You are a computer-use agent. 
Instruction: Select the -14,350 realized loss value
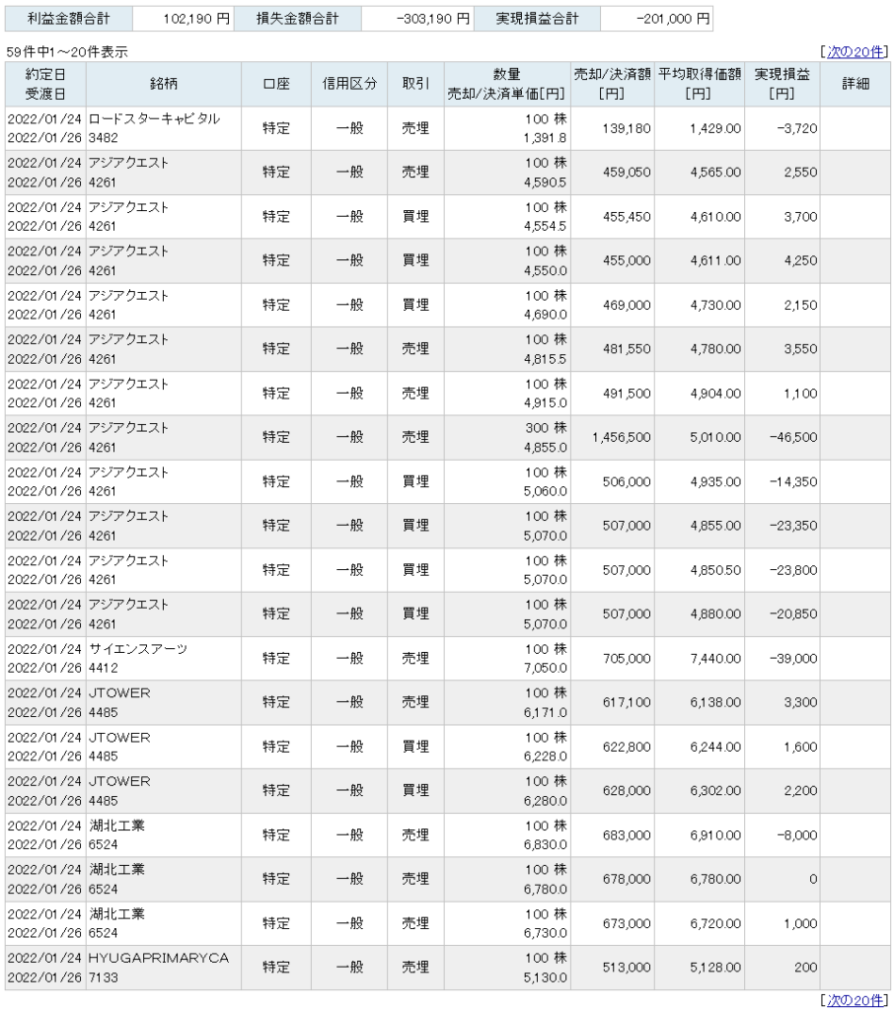pos(793,481)
